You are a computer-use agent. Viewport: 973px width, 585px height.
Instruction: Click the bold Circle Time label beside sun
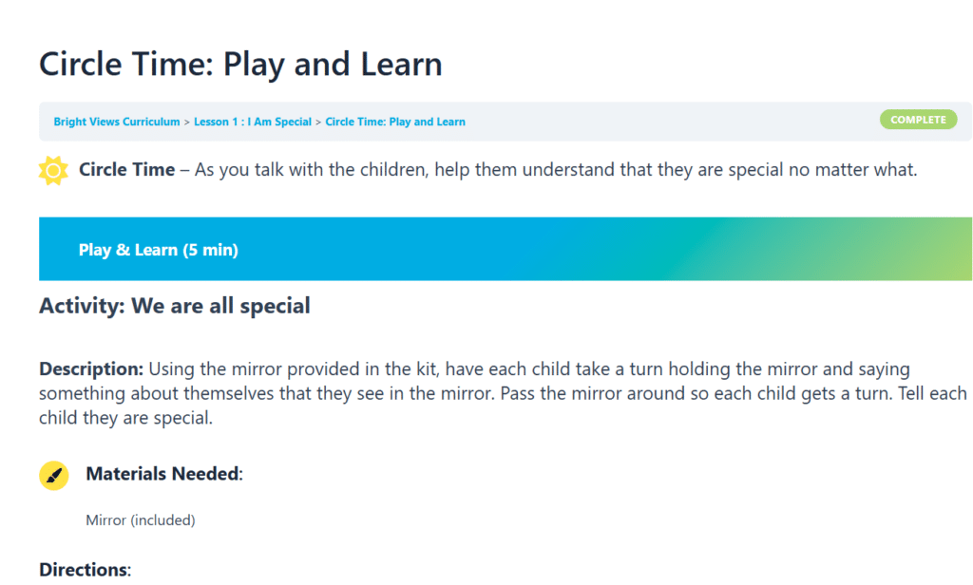pos(126,169)
